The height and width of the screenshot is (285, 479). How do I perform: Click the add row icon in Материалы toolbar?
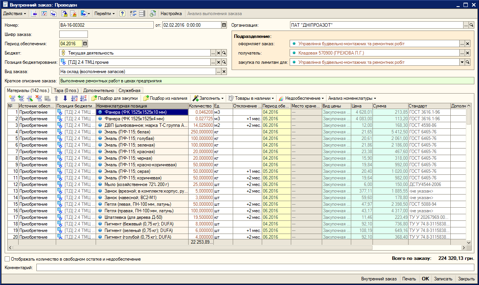coord(12,98)
